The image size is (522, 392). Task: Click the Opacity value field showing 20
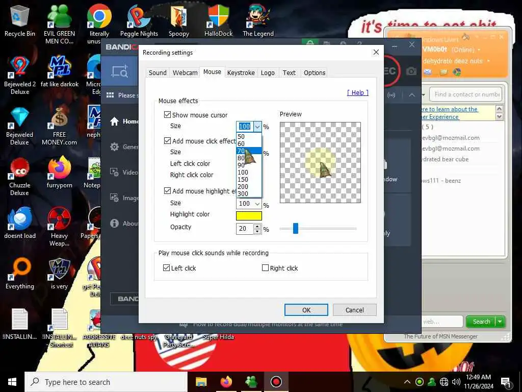(x=245, y=229)
